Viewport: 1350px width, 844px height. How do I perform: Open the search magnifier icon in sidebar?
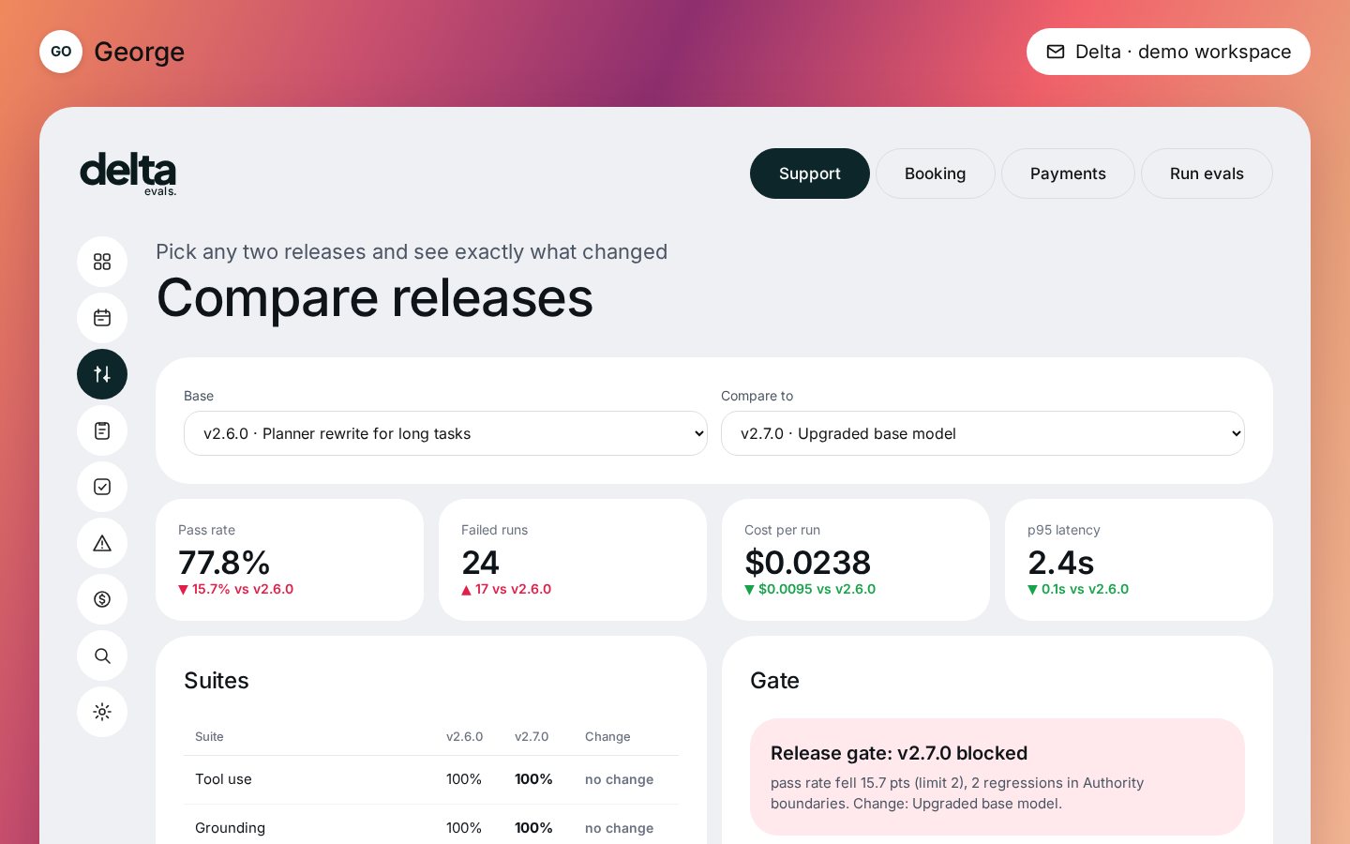[102, 656]
